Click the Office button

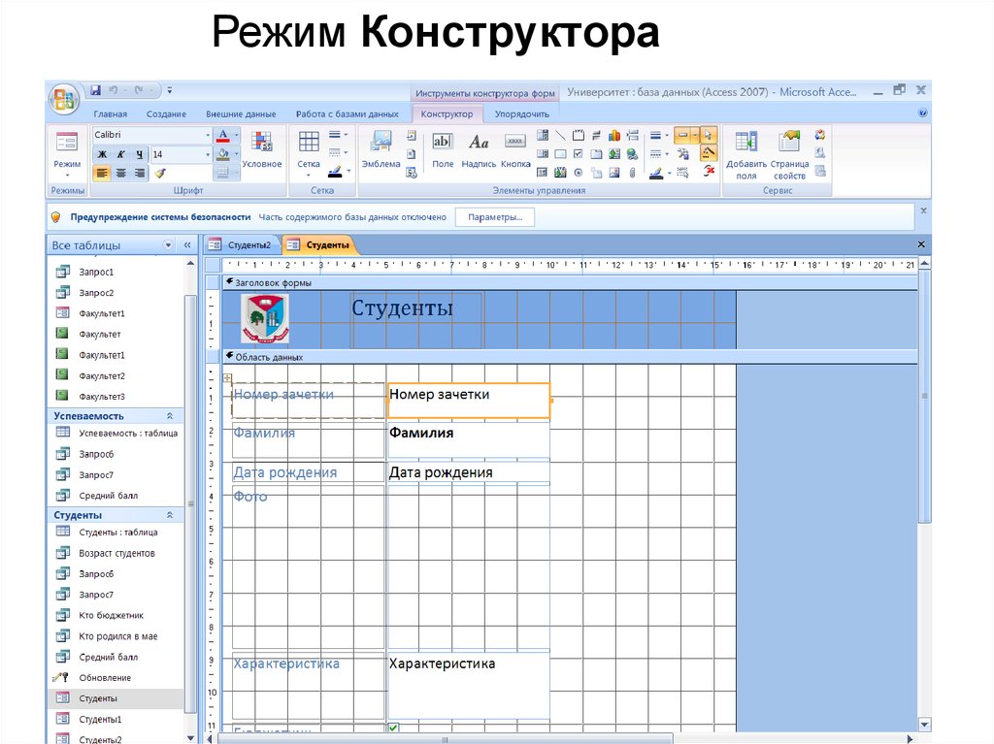[65, 98]
